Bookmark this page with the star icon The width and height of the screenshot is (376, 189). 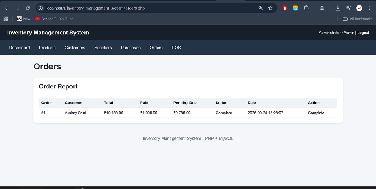point(270,8)
